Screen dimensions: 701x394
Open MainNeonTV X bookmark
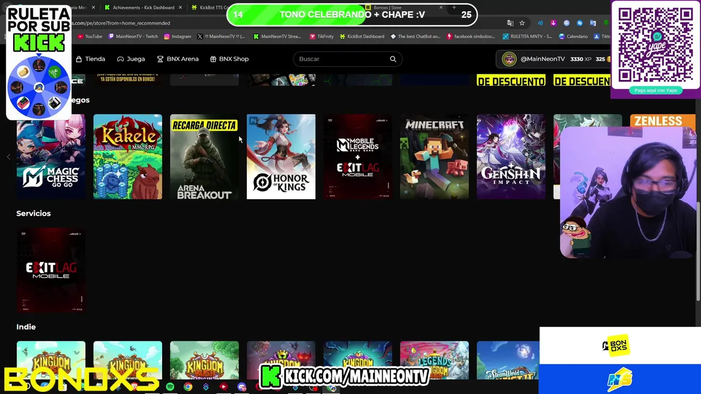[x=221, y=37]
